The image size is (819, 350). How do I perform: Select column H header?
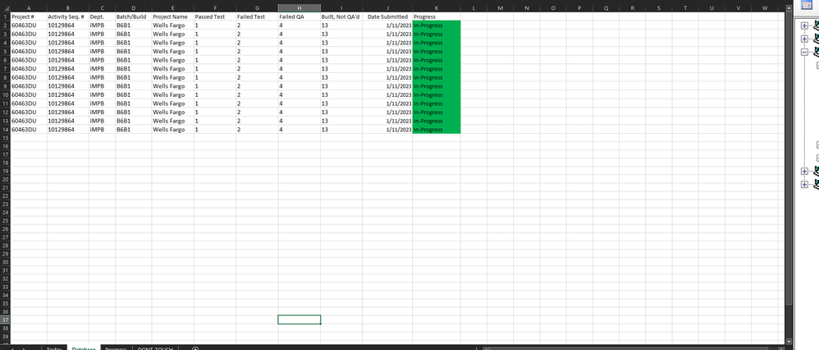(300, 8)
